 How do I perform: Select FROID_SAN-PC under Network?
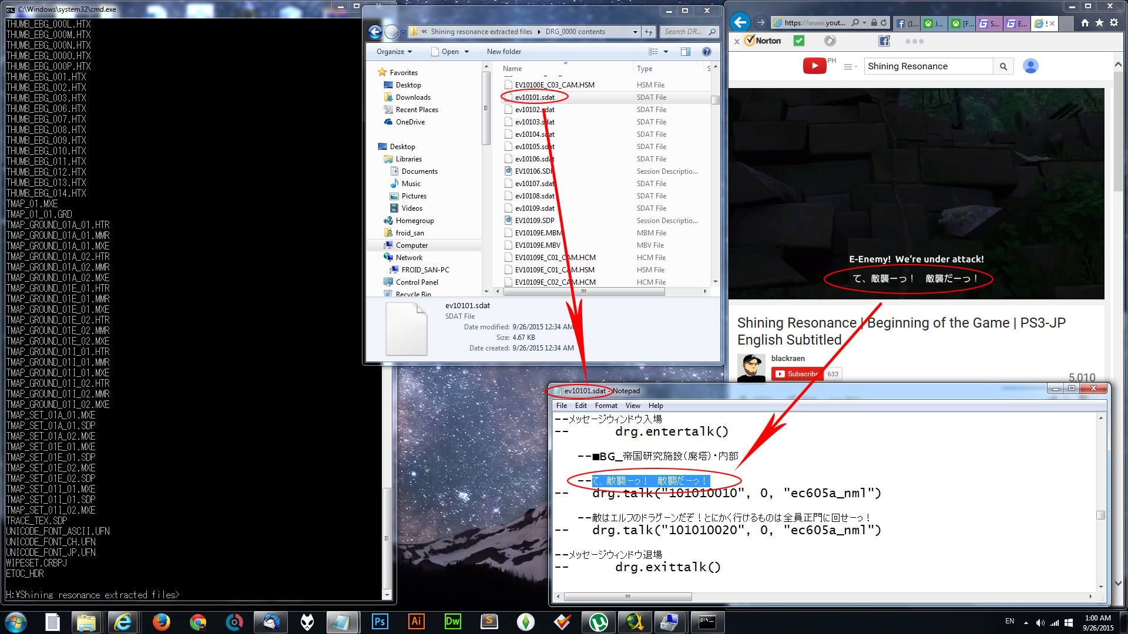(425, 270)
